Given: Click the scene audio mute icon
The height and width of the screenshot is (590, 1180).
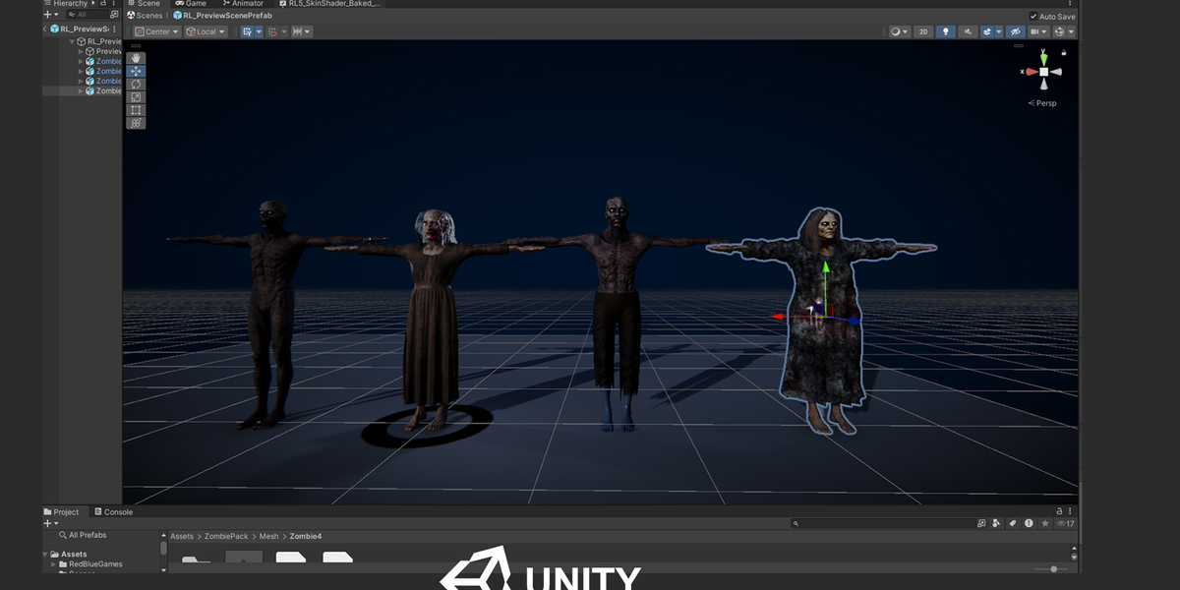Looking at the screenshot, I should [969, 31].
